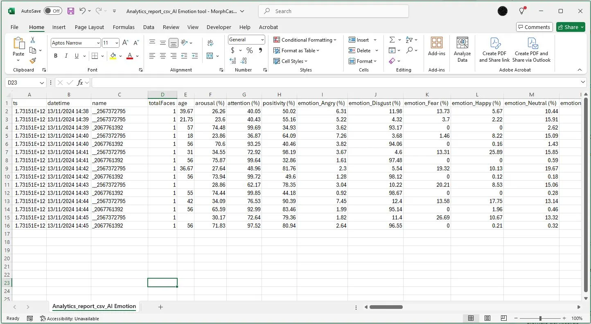Viewport: 591px width, 324px height.
Task: Switch to the Formulas ribbon tab
Action: [x=124, y=27]
